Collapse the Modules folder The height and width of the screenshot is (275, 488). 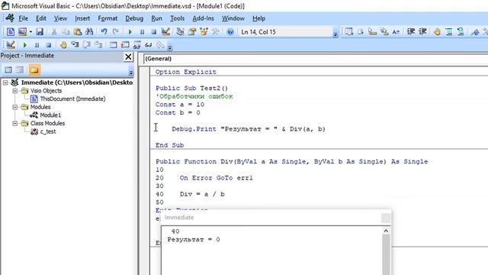click(x=15, y=107)
